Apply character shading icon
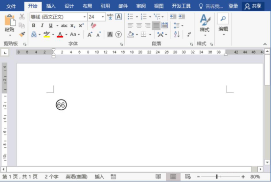Image resolution: width=271 pixels, height=182 pixels. [110, 35]
